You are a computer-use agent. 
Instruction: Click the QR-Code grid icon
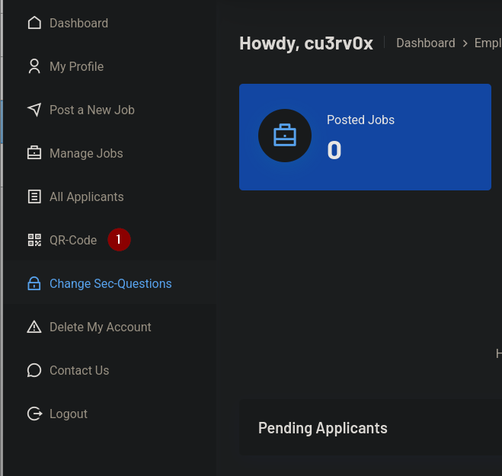[34, 240]
